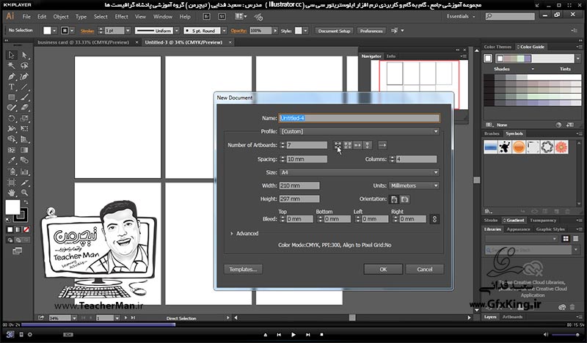Swap fill and stroke colors icon
The width and height of the screenshot is (587, 343).
[26, 202]
